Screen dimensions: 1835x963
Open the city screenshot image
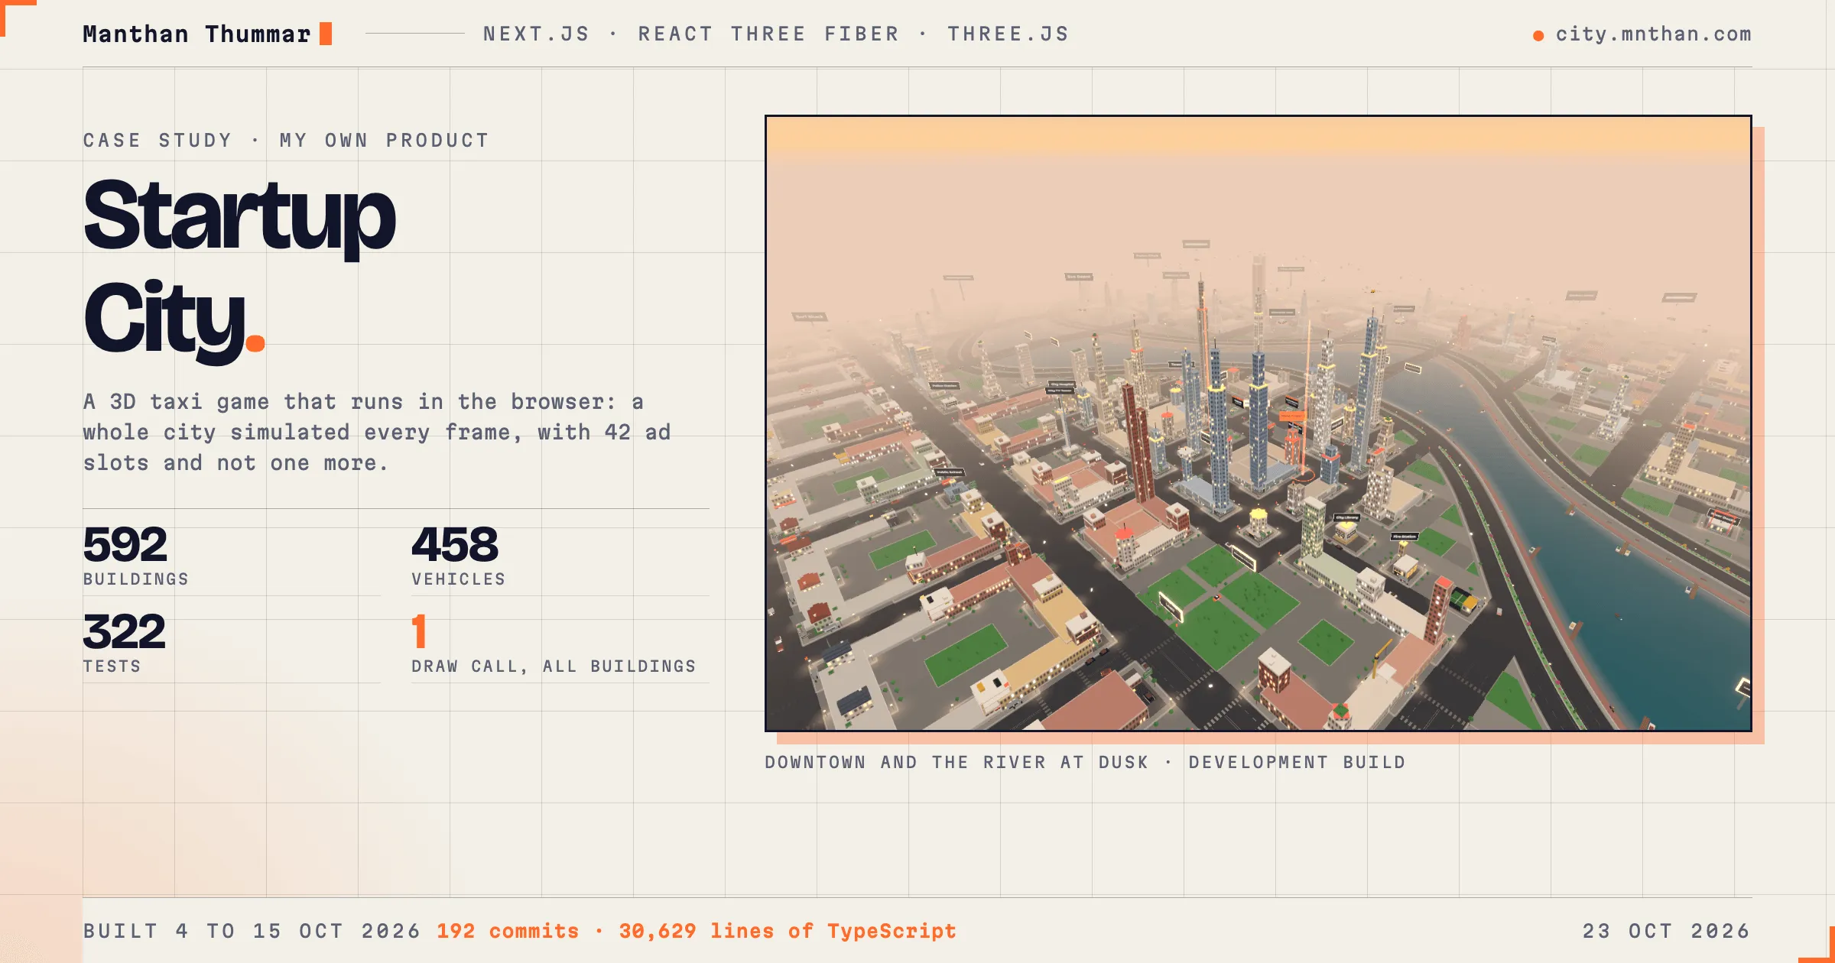(1259, 423)
